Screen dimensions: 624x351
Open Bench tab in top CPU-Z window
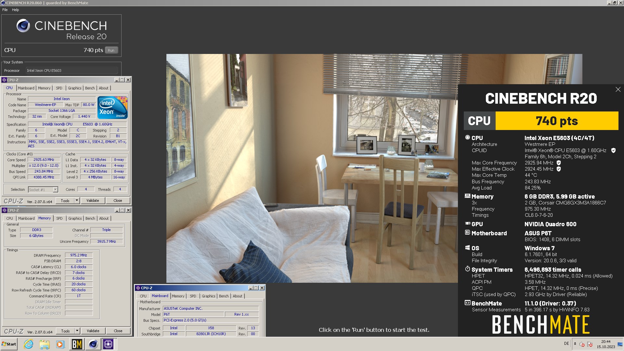click(x=90, y=88)
